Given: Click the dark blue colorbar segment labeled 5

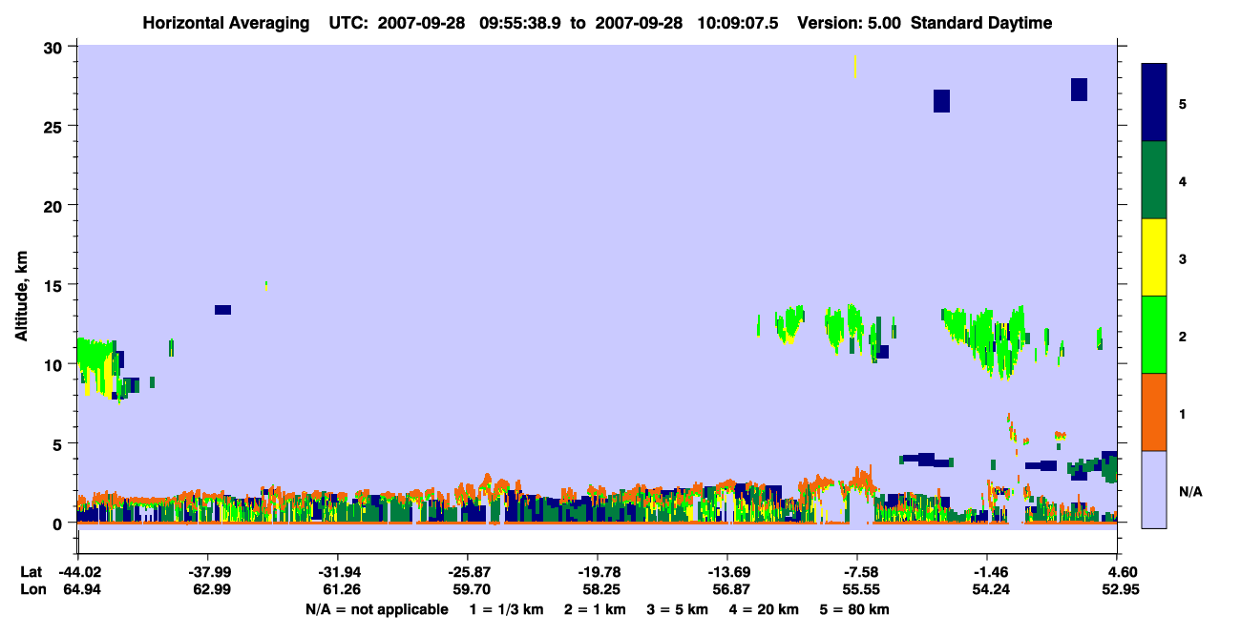Looking at the screenshot, I should tap(1154, 103).
